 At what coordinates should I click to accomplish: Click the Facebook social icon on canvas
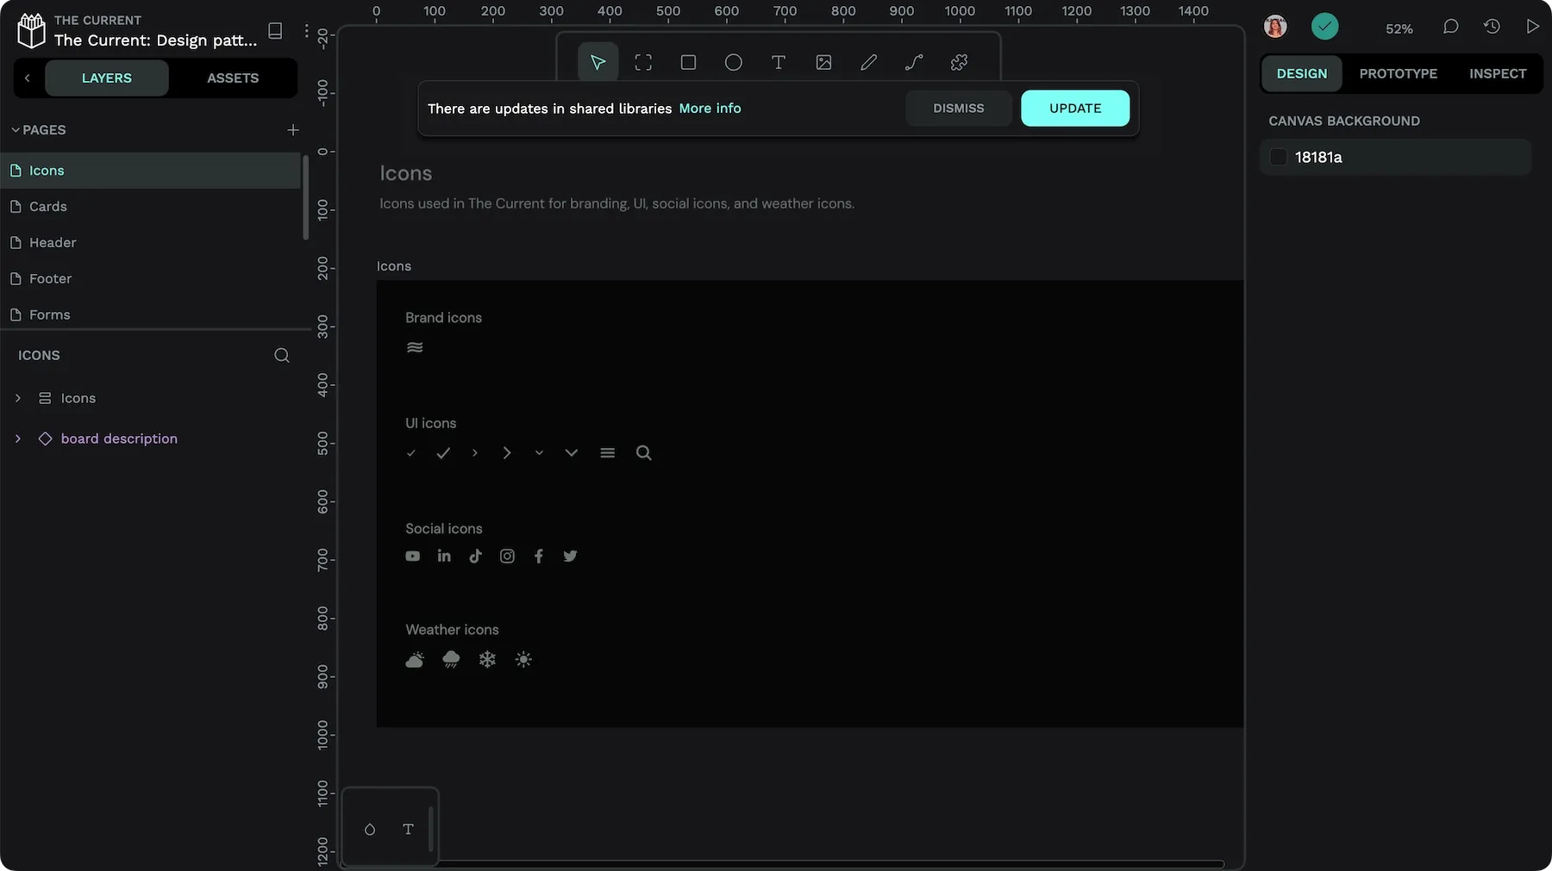[539, 556]
